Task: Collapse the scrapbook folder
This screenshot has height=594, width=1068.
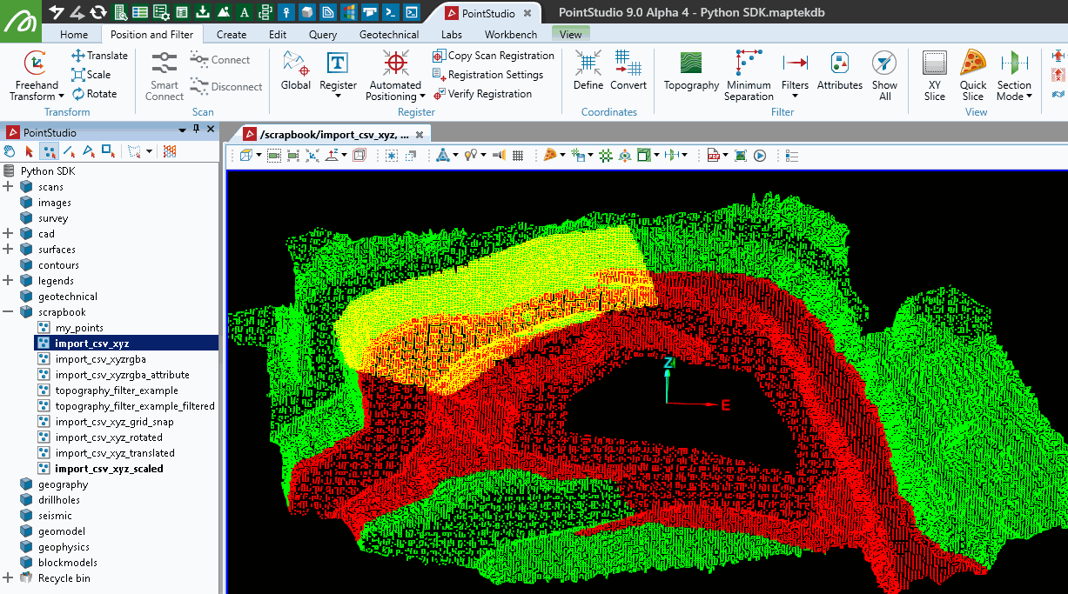Action: tap(8, 312)
